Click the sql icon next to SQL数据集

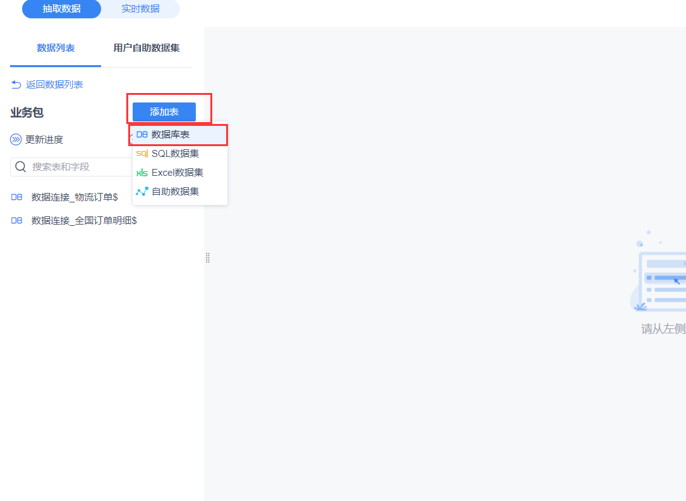pos(141,153)
